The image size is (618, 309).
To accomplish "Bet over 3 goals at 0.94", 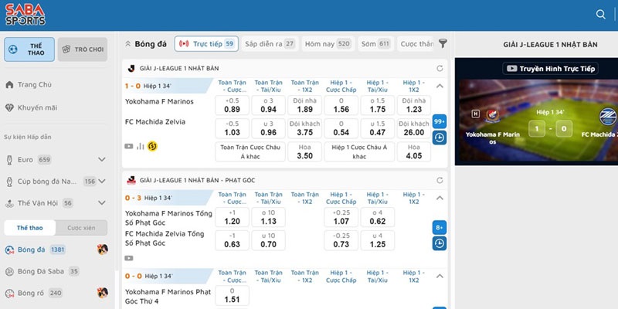I will point(268,105).
